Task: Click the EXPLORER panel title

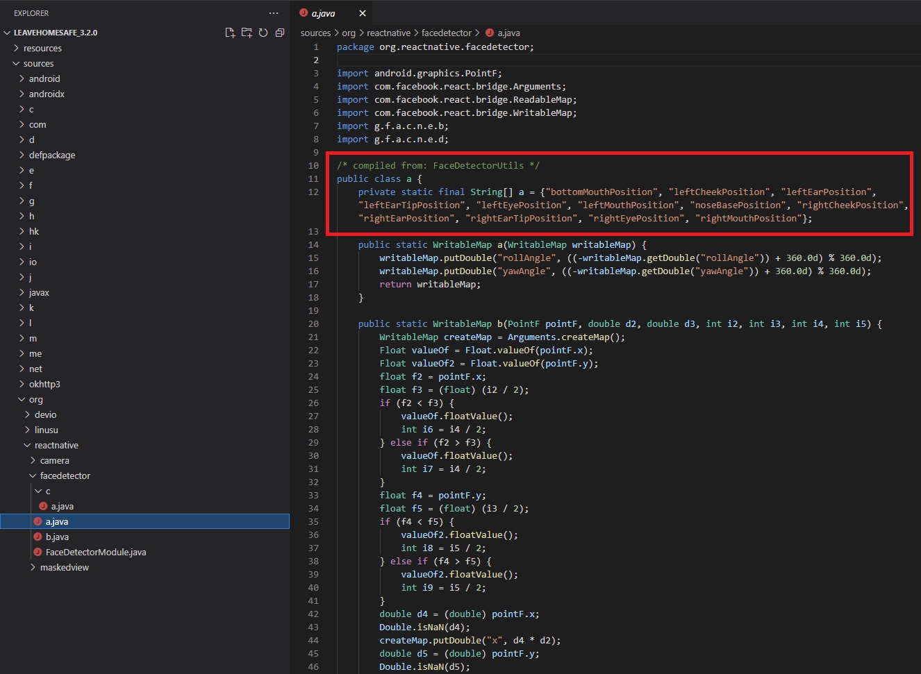Action: point(31,13)
